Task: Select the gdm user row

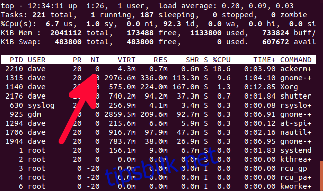Action: [158, 114]
